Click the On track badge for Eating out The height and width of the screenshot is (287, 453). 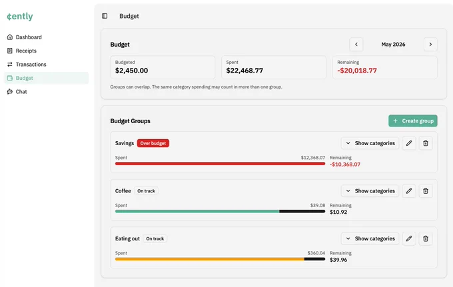[155, 238]
